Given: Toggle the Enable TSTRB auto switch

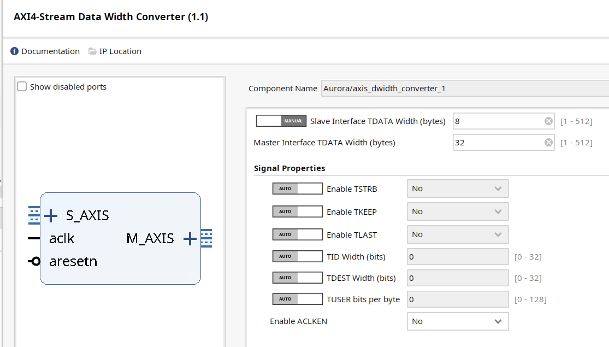Looking at the screenshot, I should click(298, 189).
